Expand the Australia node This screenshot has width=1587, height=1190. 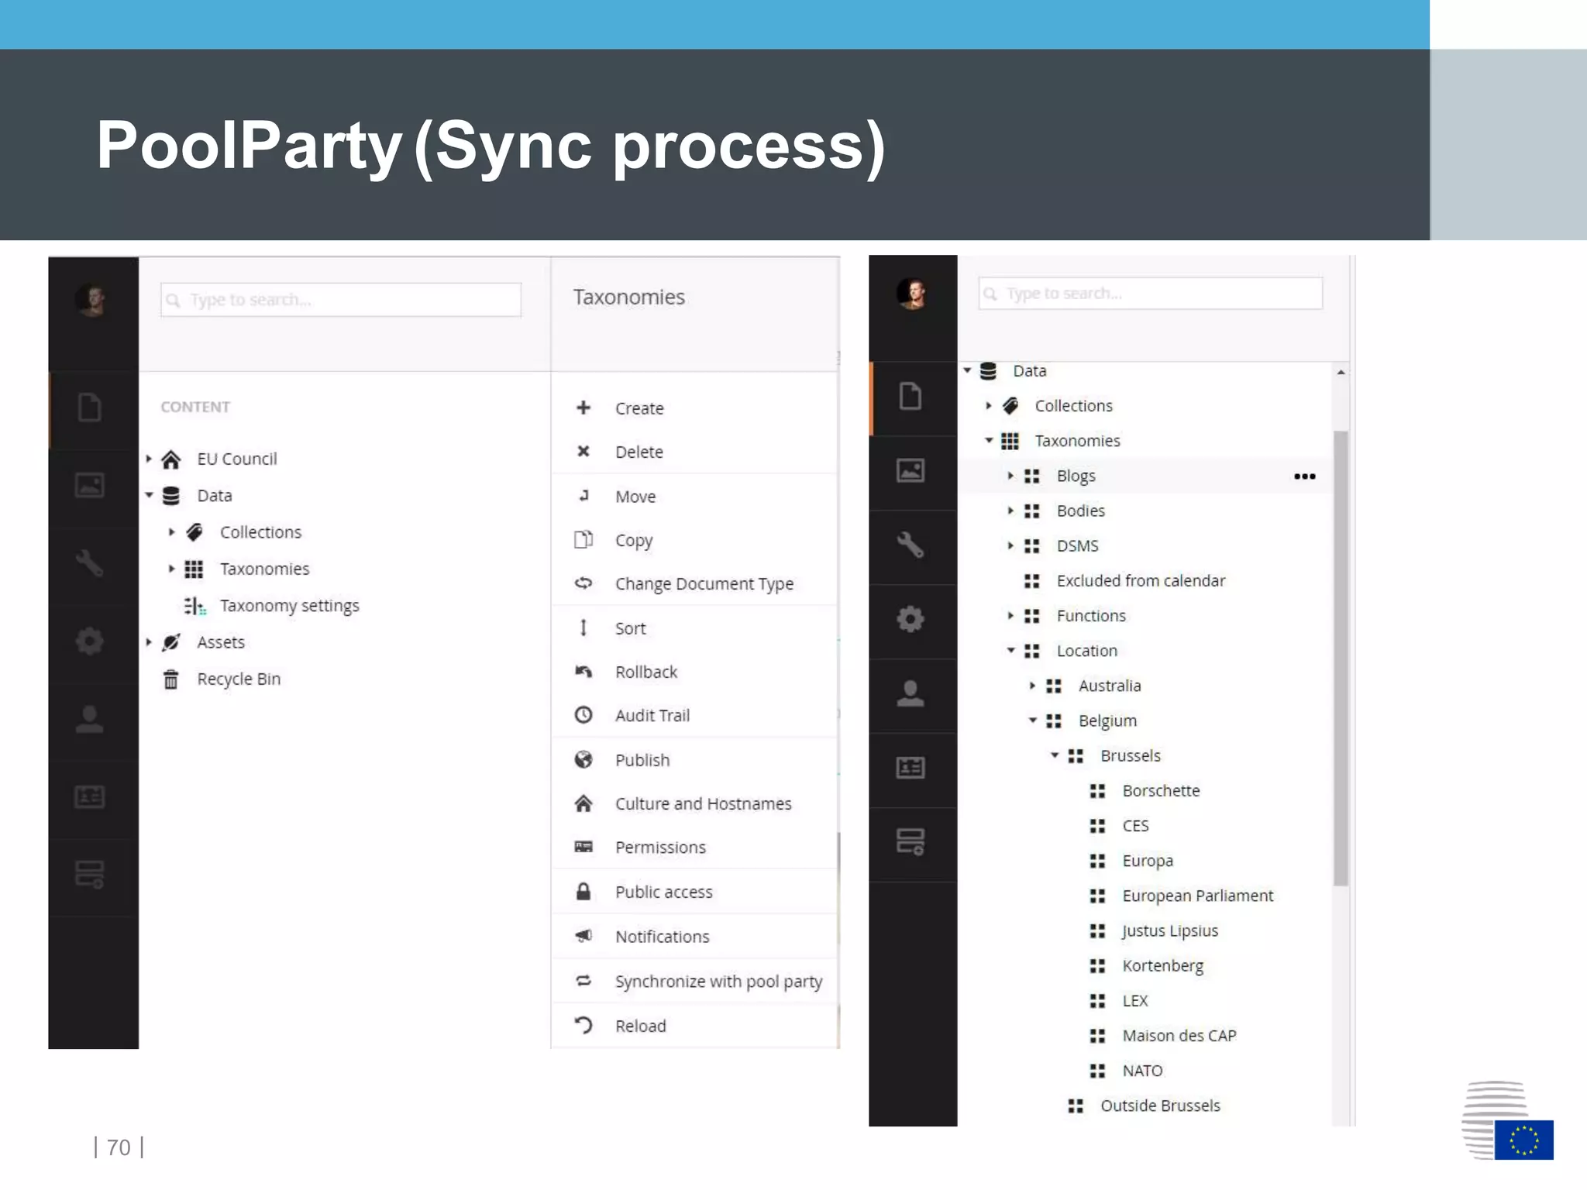(x=1032, y=686)
